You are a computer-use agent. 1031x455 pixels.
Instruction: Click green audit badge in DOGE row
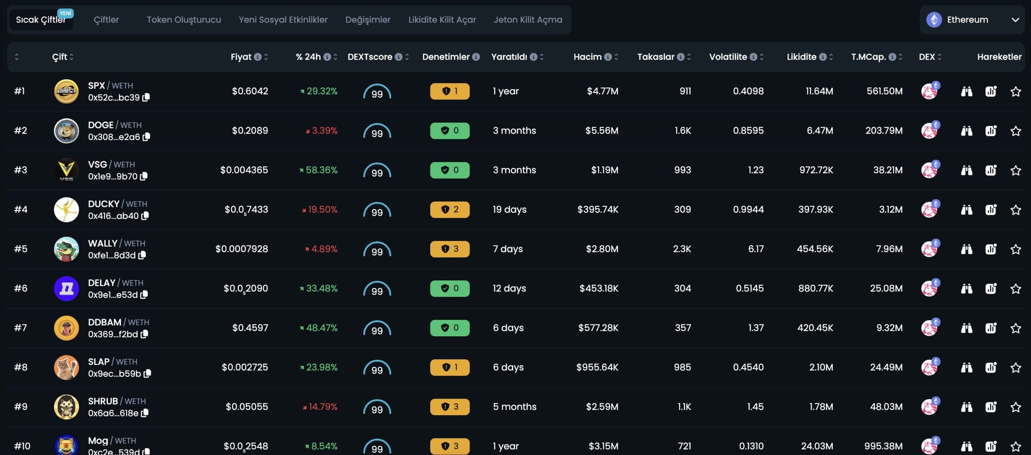point(449,131)
